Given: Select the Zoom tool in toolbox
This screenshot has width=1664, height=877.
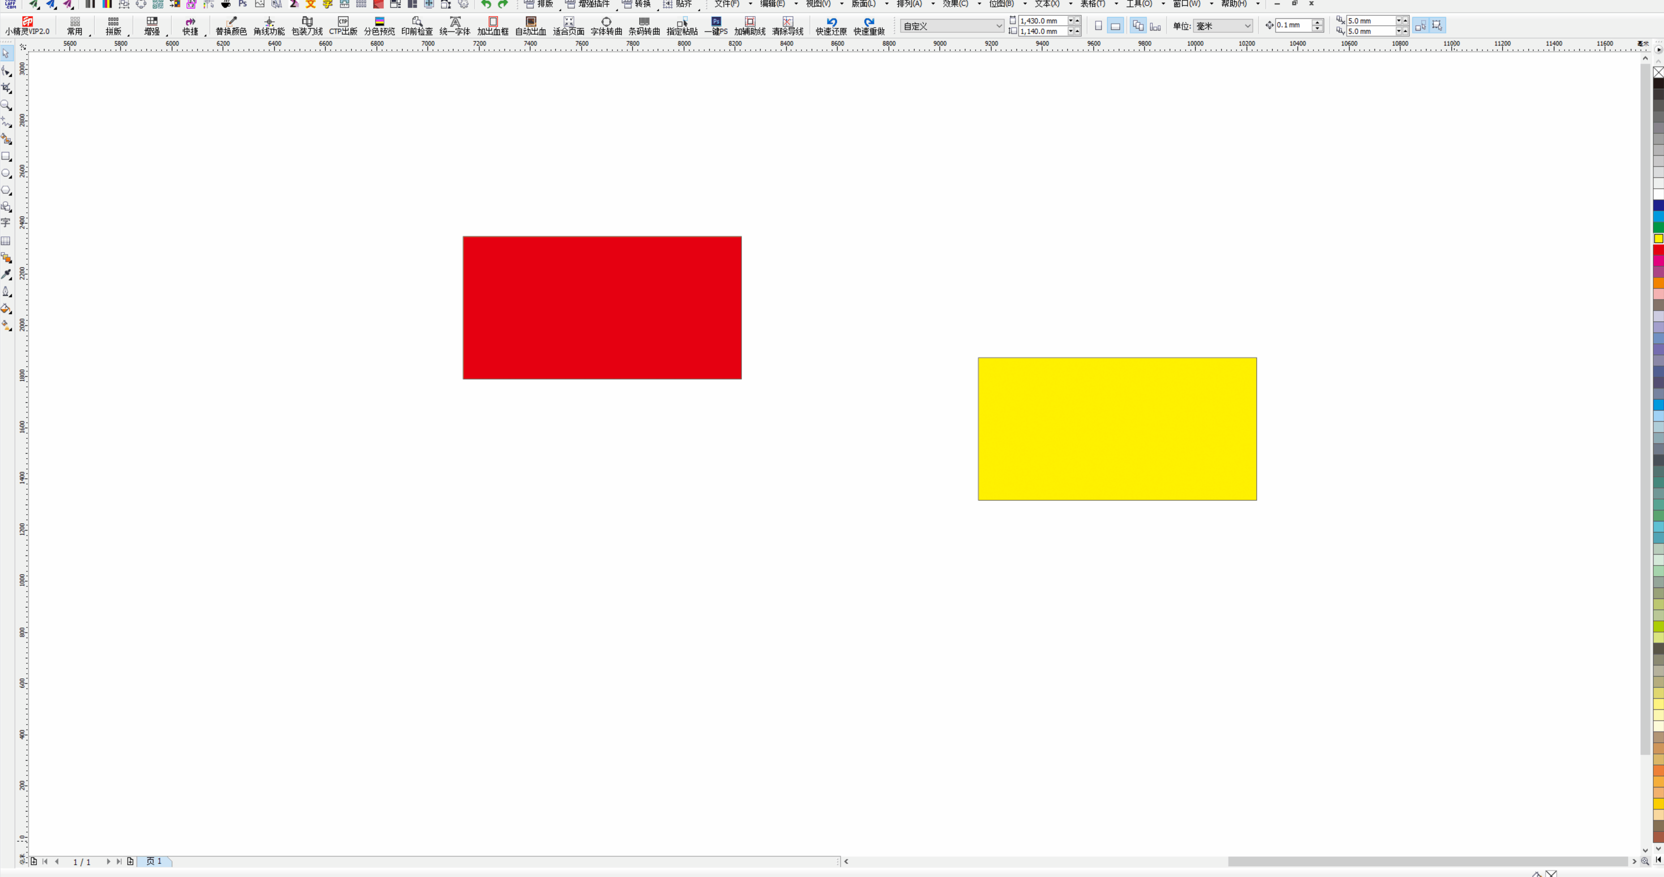Looking at the screenshot, I should click(6, 105).
